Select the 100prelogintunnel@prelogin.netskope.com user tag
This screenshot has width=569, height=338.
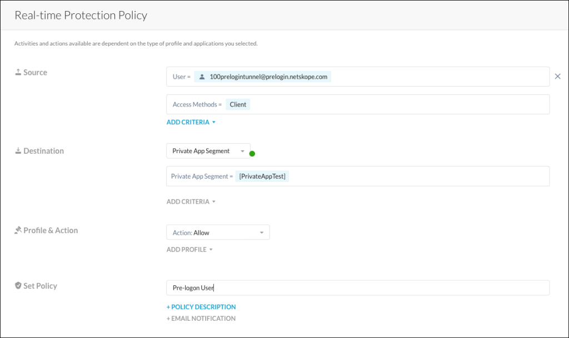click(262, 77)
